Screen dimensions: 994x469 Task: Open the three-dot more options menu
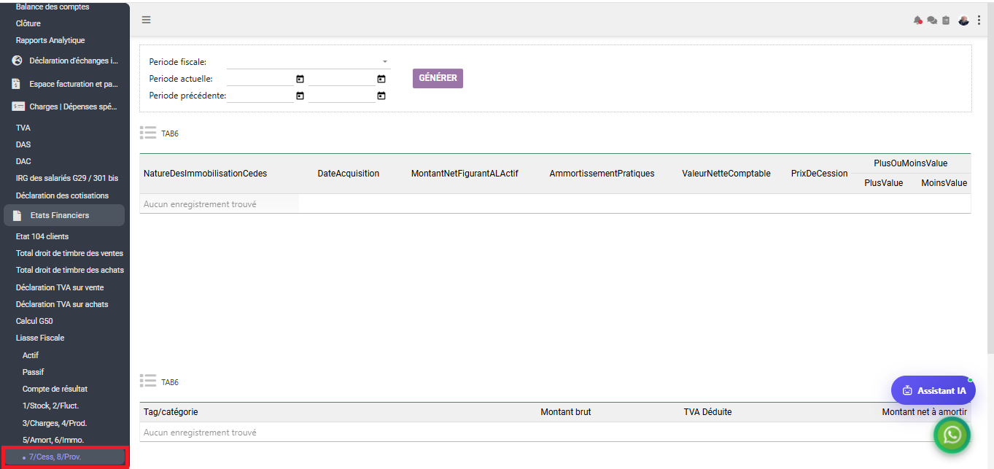click(979, 20)
